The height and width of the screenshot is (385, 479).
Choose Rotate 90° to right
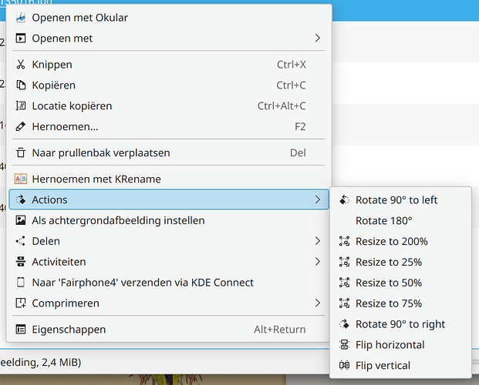pos(400,324)
